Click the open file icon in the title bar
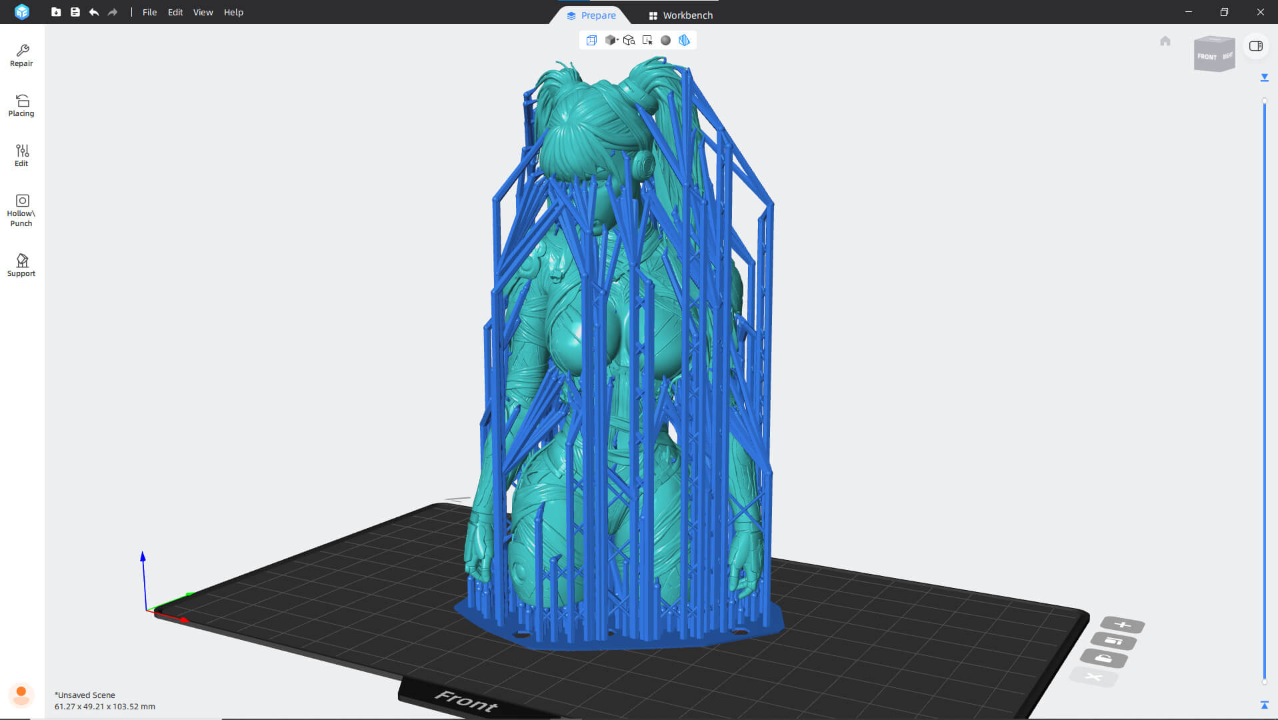Screen dimensions: 1278x720 (x=56, y=12)
